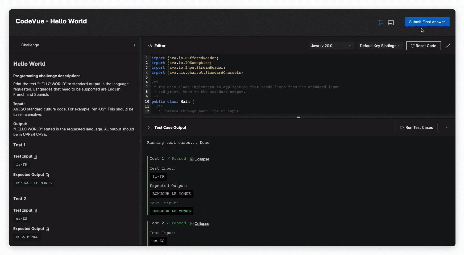Copy Test 2 input icon in Challenge
The image size is (464, 255).
tap(35, 211)
